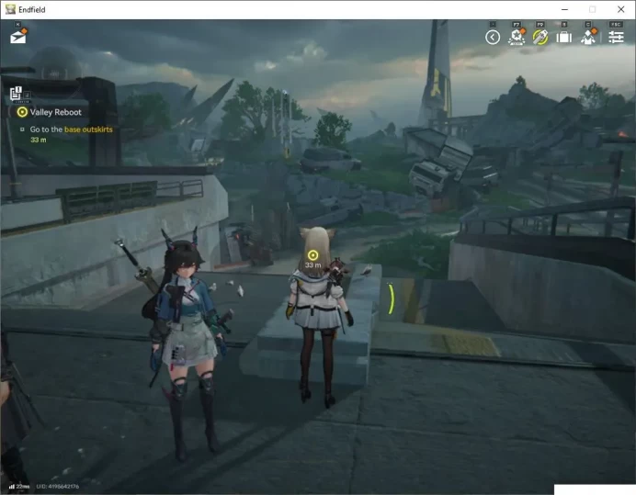
Task: Open the events icon labeled F7
Action: pos(517,37)
